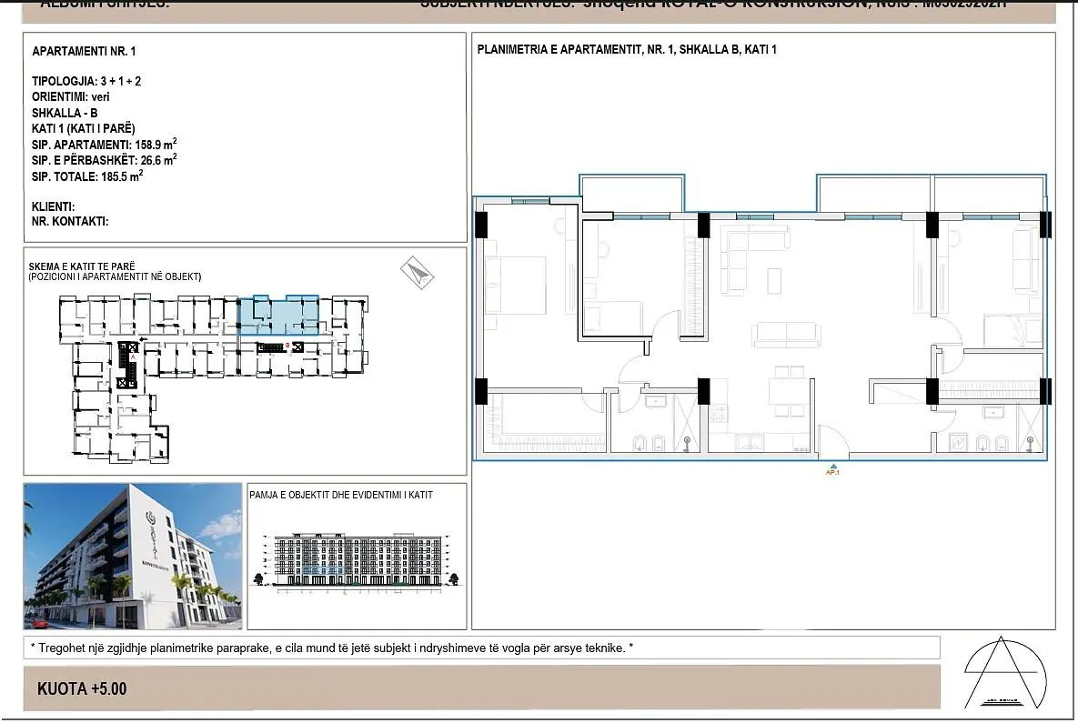The height and width of the screenshot is (723, 1078).
Task: Select the APARTAMENTI NR. 1 heading
Action: (84, 51)
